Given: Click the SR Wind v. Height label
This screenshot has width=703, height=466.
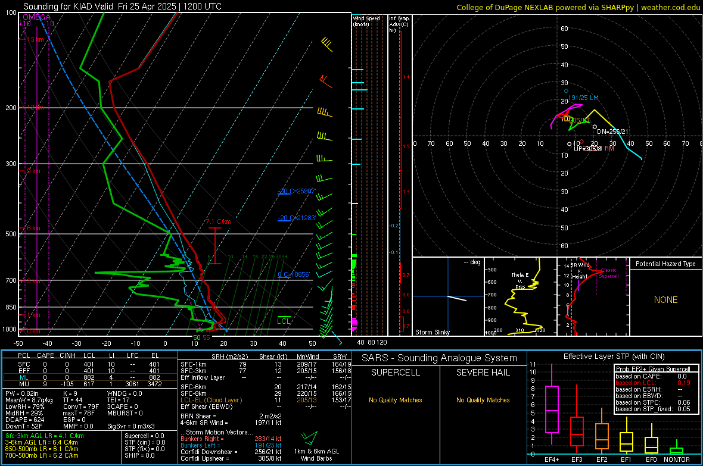Looking at the screenshot, I should (x=580, y=271).
